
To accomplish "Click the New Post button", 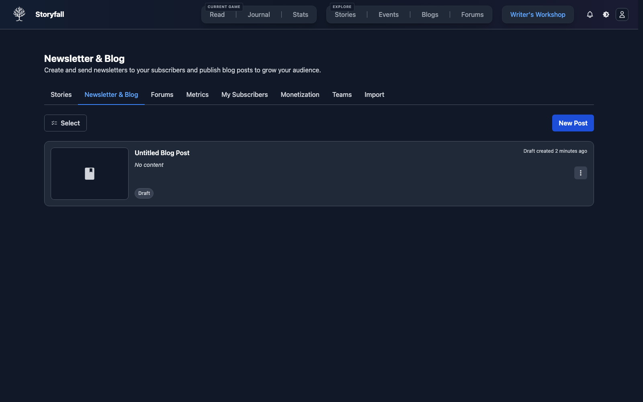I will pyautogui.click(x=573, y=123).
